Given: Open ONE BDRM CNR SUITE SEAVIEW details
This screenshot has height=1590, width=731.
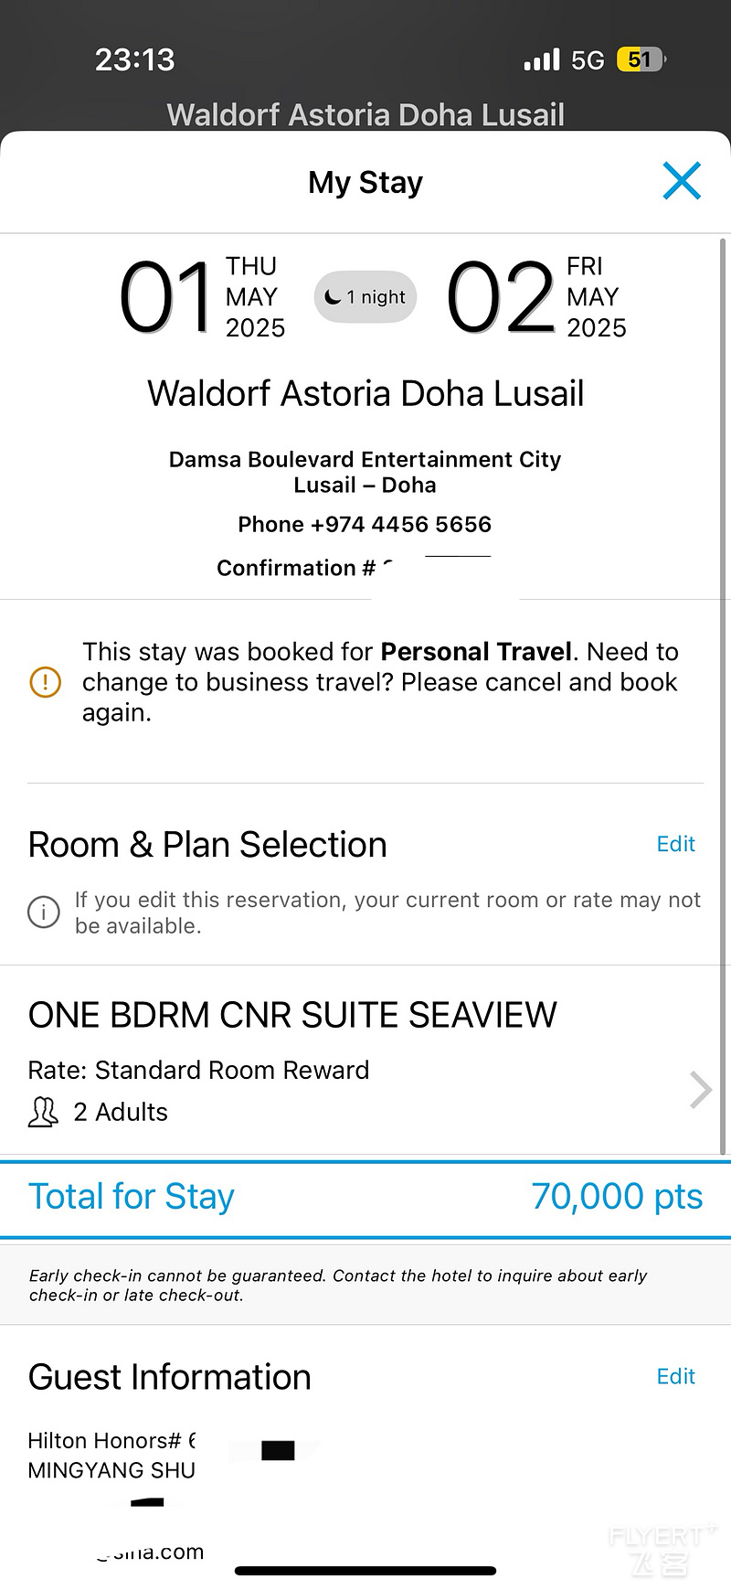Looking at the screenshot, I should point(292,1015).
